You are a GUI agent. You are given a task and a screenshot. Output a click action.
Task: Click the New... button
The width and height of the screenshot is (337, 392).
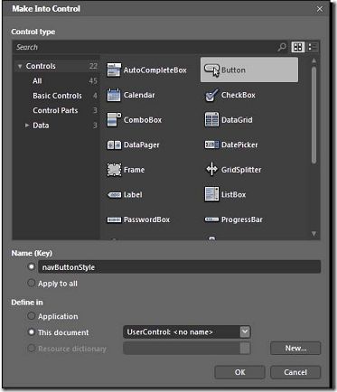[295, 349]
